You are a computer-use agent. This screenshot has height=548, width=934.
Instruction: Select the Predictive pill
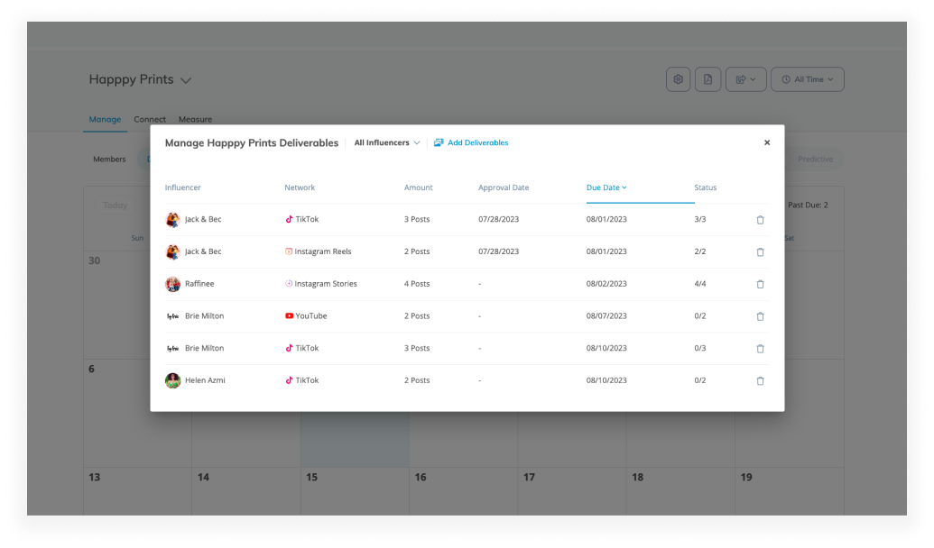(815, 159)
